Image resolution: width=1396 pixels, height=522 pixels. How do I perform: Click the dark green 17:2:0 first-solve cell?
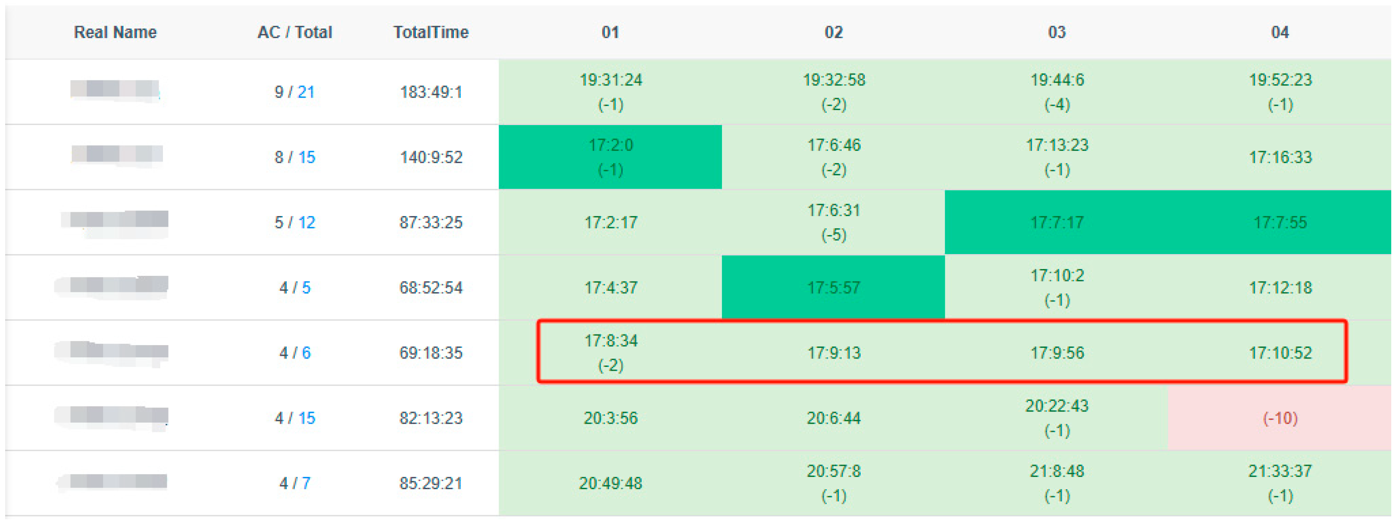tap(610, 157)
